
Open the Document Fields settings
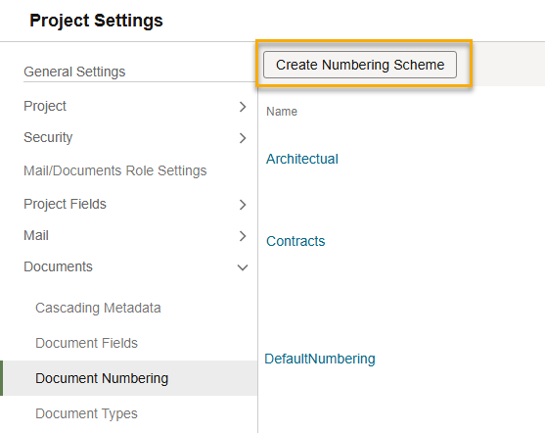tap(86, 343)
